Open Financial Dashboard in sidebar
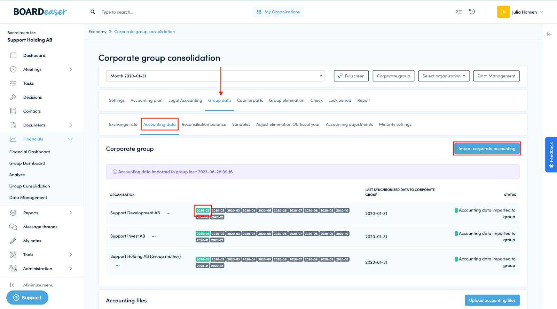 click(x=30, y=152)
